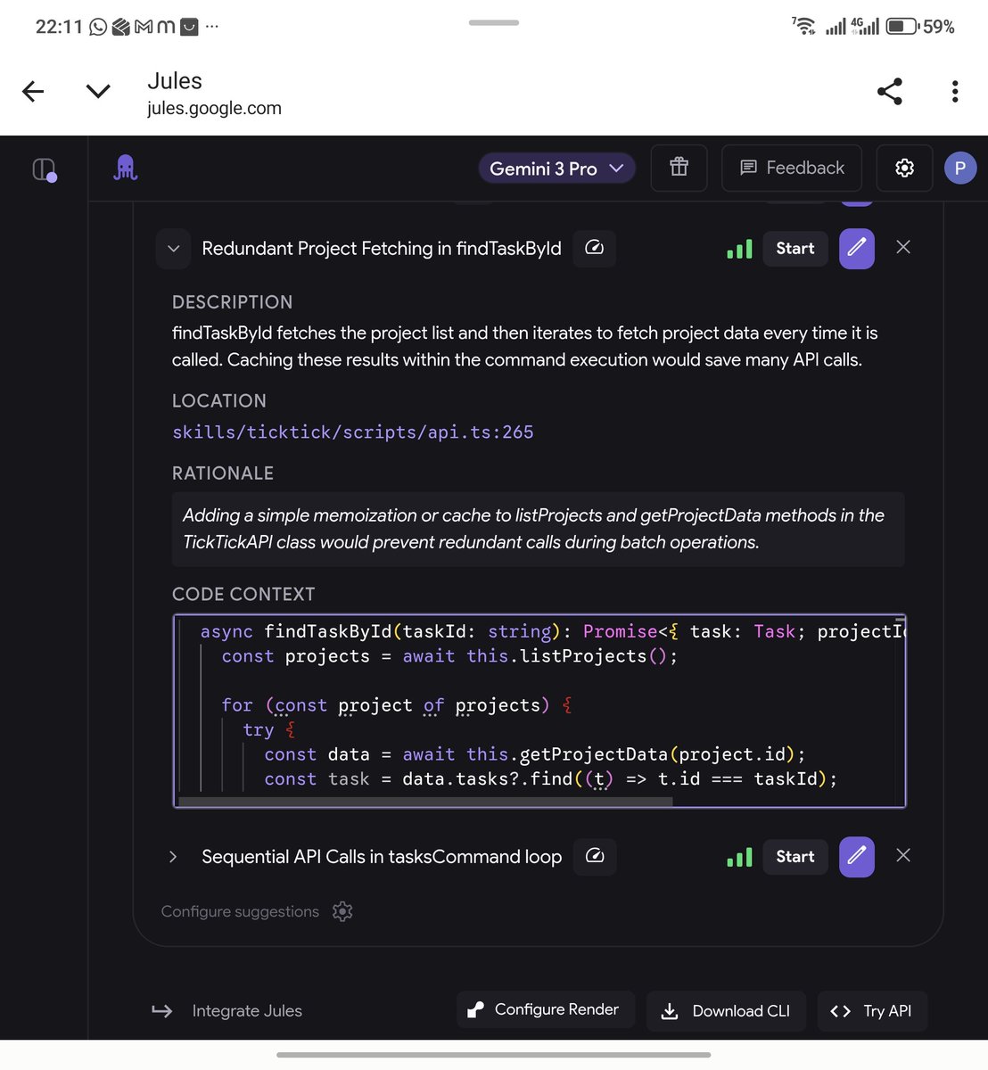
Task: Open Jules settings gear
Action: pyautogui.click(x=904, y=168)
